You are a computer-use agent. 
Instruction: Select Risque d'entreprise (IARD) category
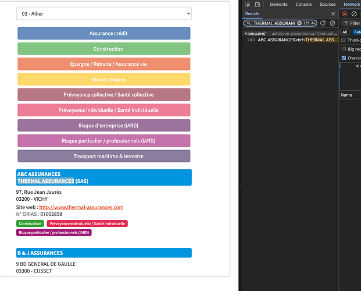[104, 126]
